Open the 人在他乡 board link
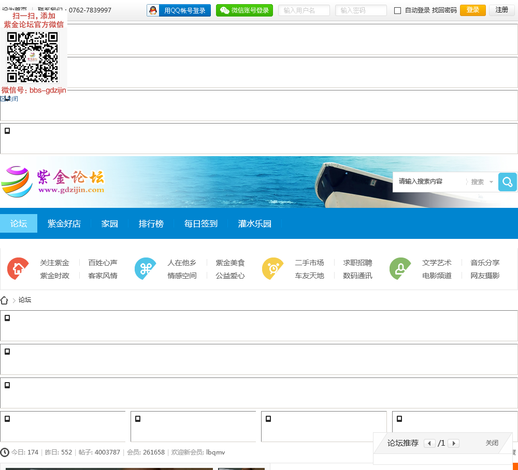518x470 pixels. pos(182,263)
